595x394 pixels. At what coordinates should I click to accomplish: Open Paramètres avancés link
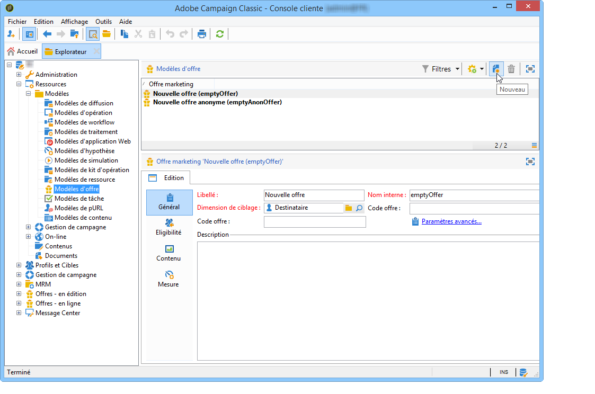coord(451,221)
